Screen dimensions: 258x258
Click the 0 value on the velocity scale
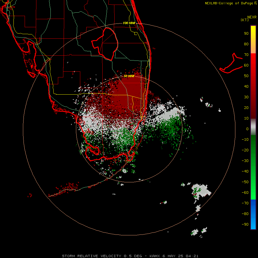[x=247, y=129]
